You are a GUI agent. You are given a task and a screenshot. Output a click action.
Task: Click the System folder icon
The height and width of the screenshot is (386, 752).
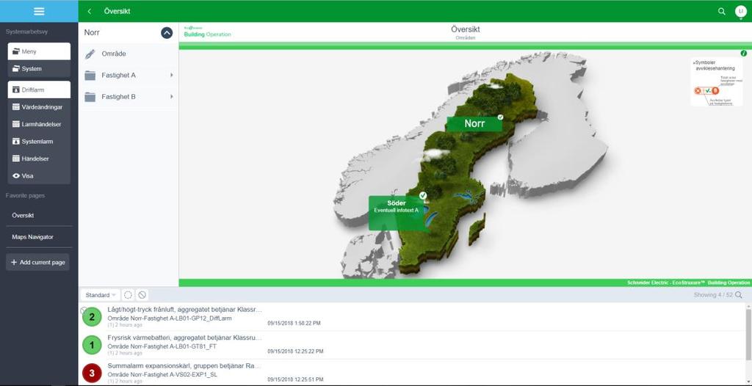tap(16, 68)
